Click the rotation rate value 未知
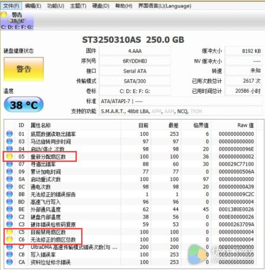265x270 pixels. [x=244, y=71]
